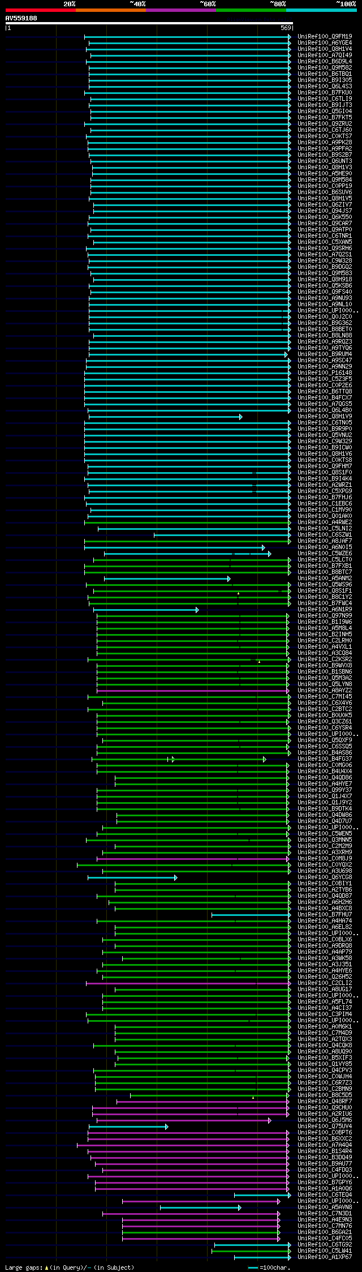Image resolution: width=362 pixels, height=1272 pixels.
Task: Click the label UniRef100_C6TG92
Action: pyautogui.click(x=325, y=1245)
